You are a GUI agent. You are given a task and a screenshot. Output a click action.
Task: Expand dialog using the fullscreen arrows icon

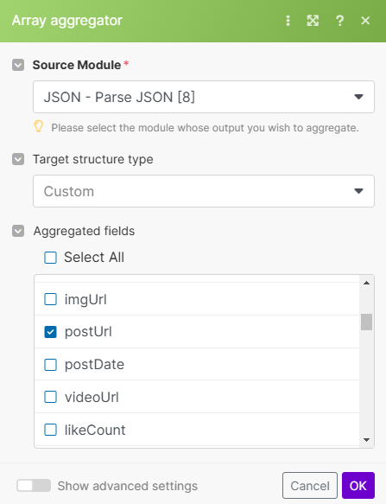[x=313, y=21]
